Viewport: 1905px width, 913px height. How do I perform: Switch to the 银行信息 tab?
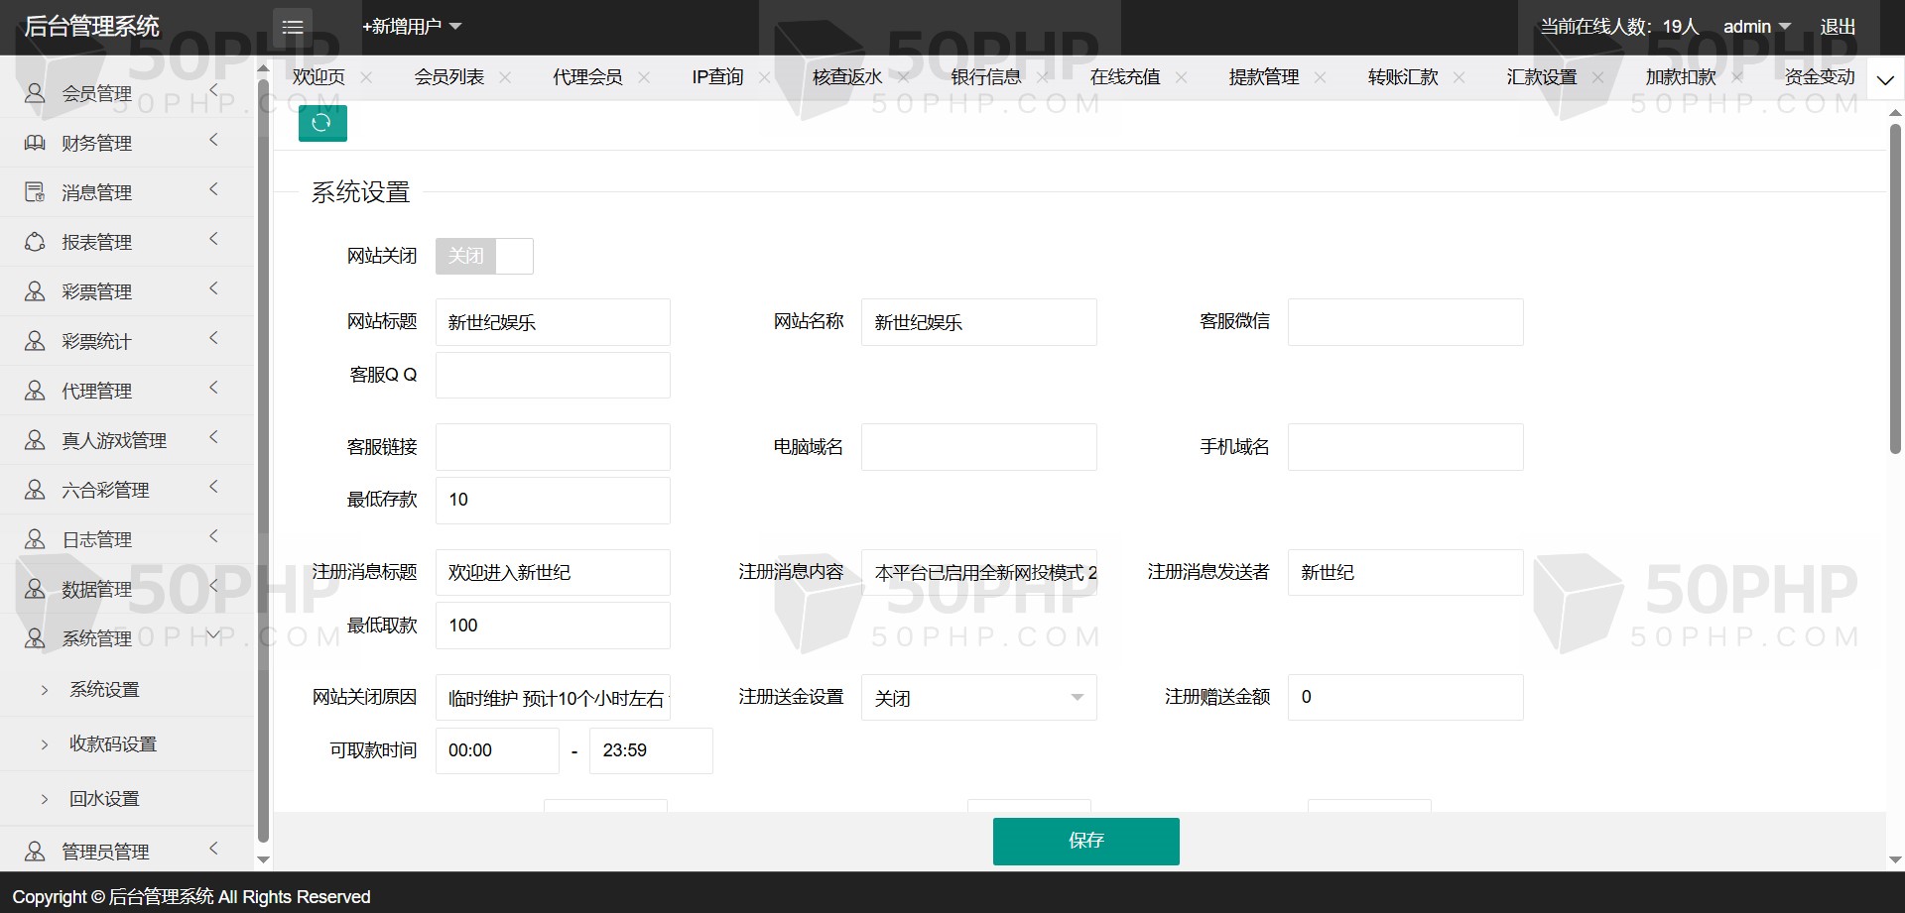point(985,77)
